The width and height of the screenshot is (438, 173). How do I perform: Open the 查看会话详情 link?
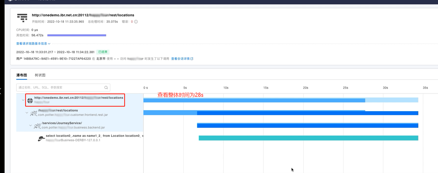tap(180, 59)
